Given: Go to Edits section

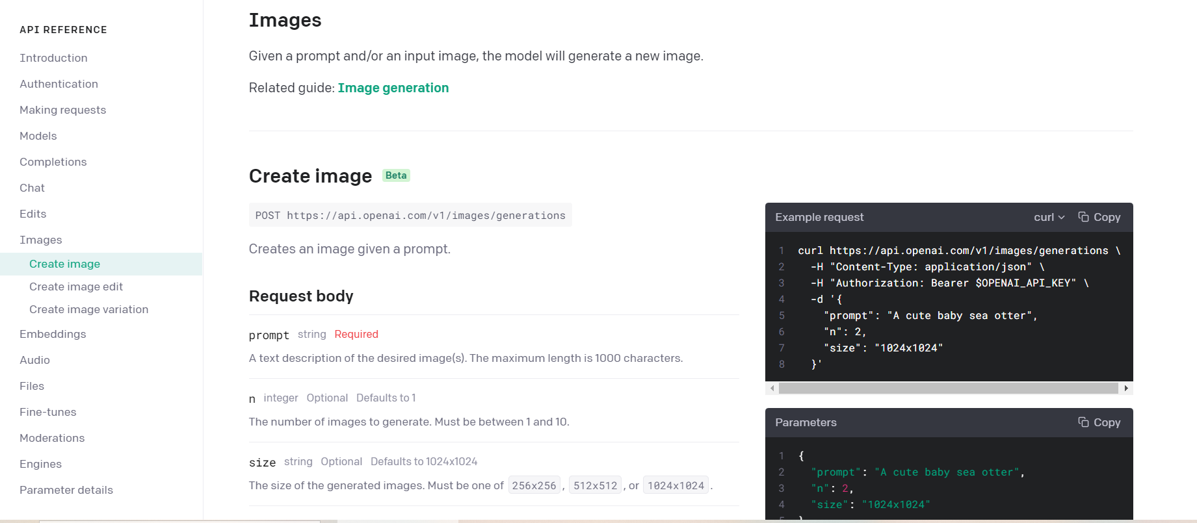Looking at the screenshot, I should pyautogui.click(x=33, y=214).
